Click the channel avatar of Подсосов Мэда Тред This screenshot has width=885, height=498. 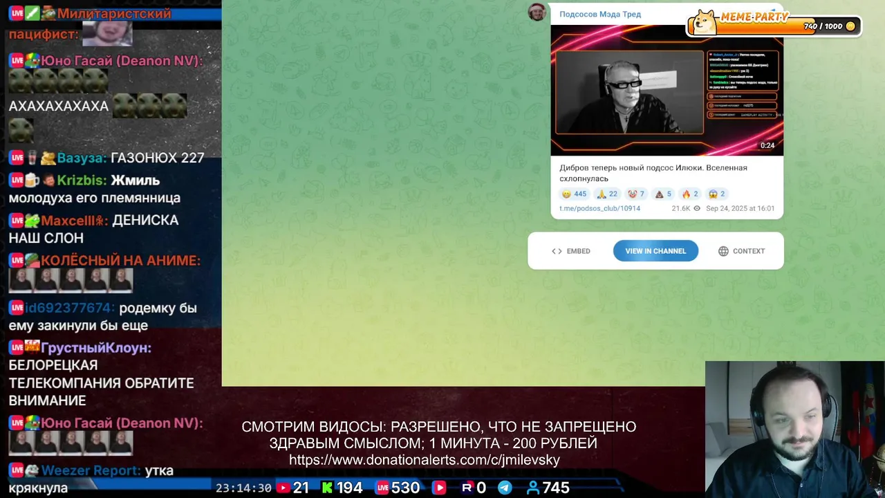(x=537, y=12)
